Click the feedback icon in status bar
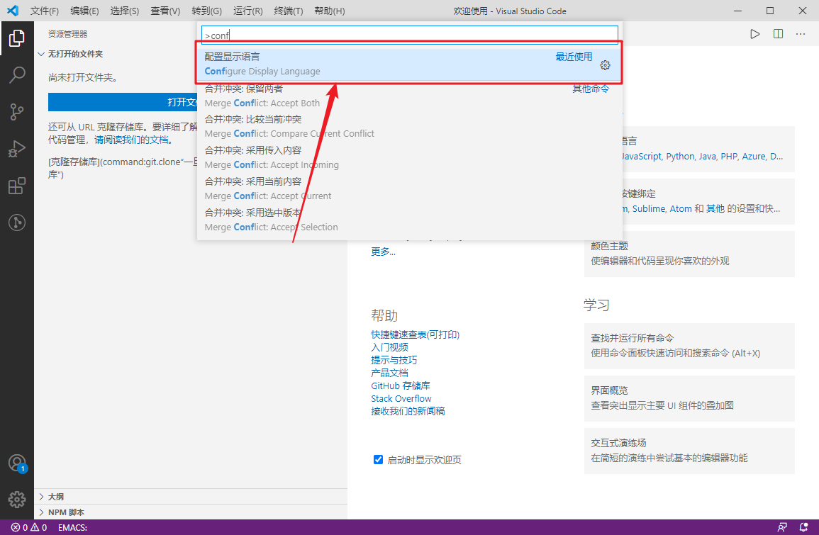This screenshot has height=535, width=819. coord(782,527)
